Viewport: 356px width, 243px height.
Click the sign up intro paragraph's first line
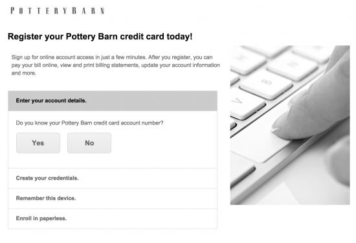(x=112, y=57)
